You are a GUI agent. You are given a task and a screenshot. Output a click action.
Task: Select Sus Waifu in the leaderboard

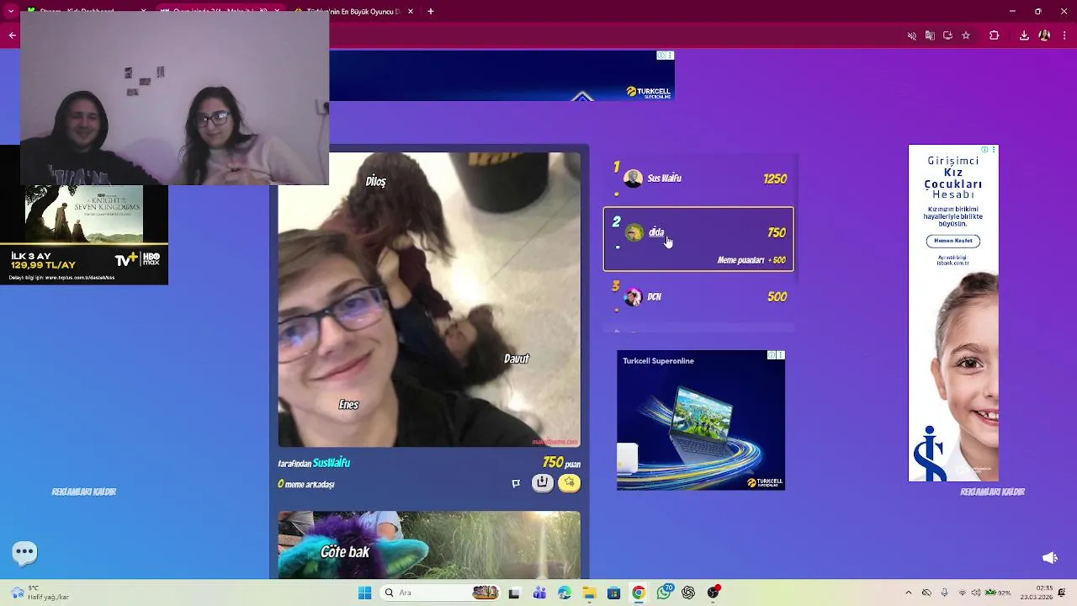(x=698, y=178)
